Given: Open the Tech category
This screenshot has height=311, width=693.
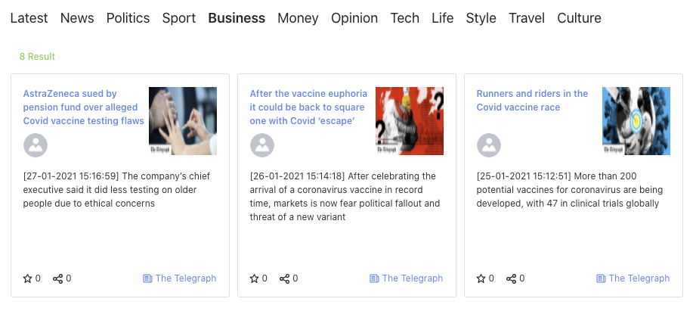Looking at the screenshot, I should pyautogui.click(x=405, y=18).
